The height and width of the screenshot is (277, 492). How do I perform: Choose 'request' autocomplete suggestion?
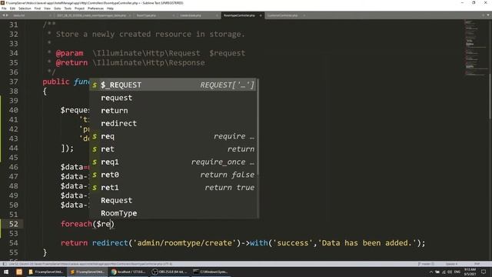point(173,98)
